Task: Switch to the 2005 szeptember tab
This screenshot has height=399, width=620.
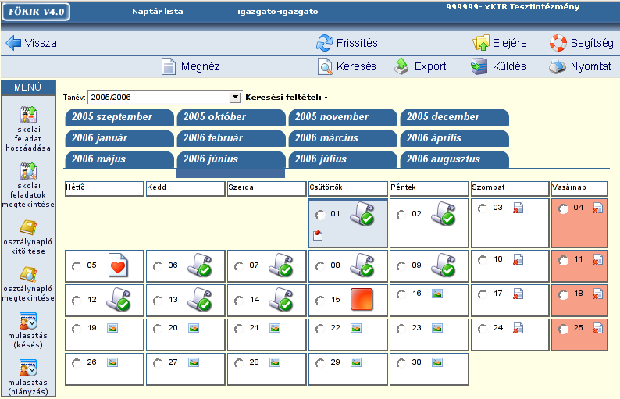Action: point(119,117)
